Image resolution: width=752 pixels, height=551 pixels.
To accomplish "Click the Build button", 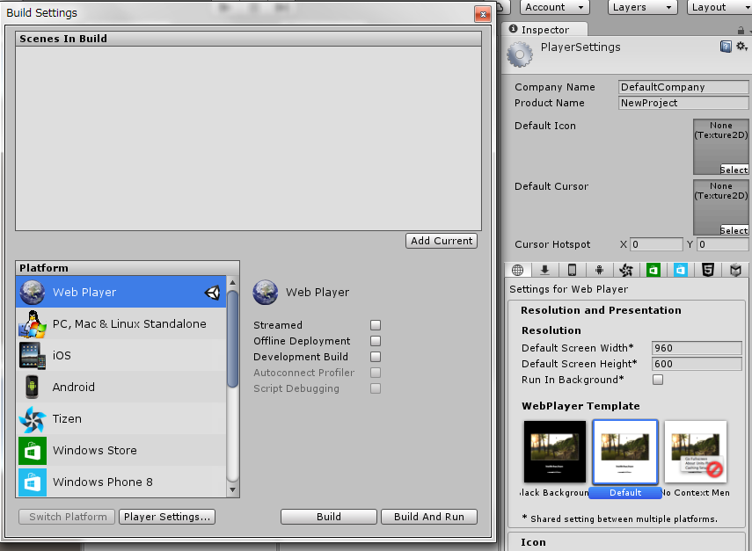I will click(x=329, y=517).
